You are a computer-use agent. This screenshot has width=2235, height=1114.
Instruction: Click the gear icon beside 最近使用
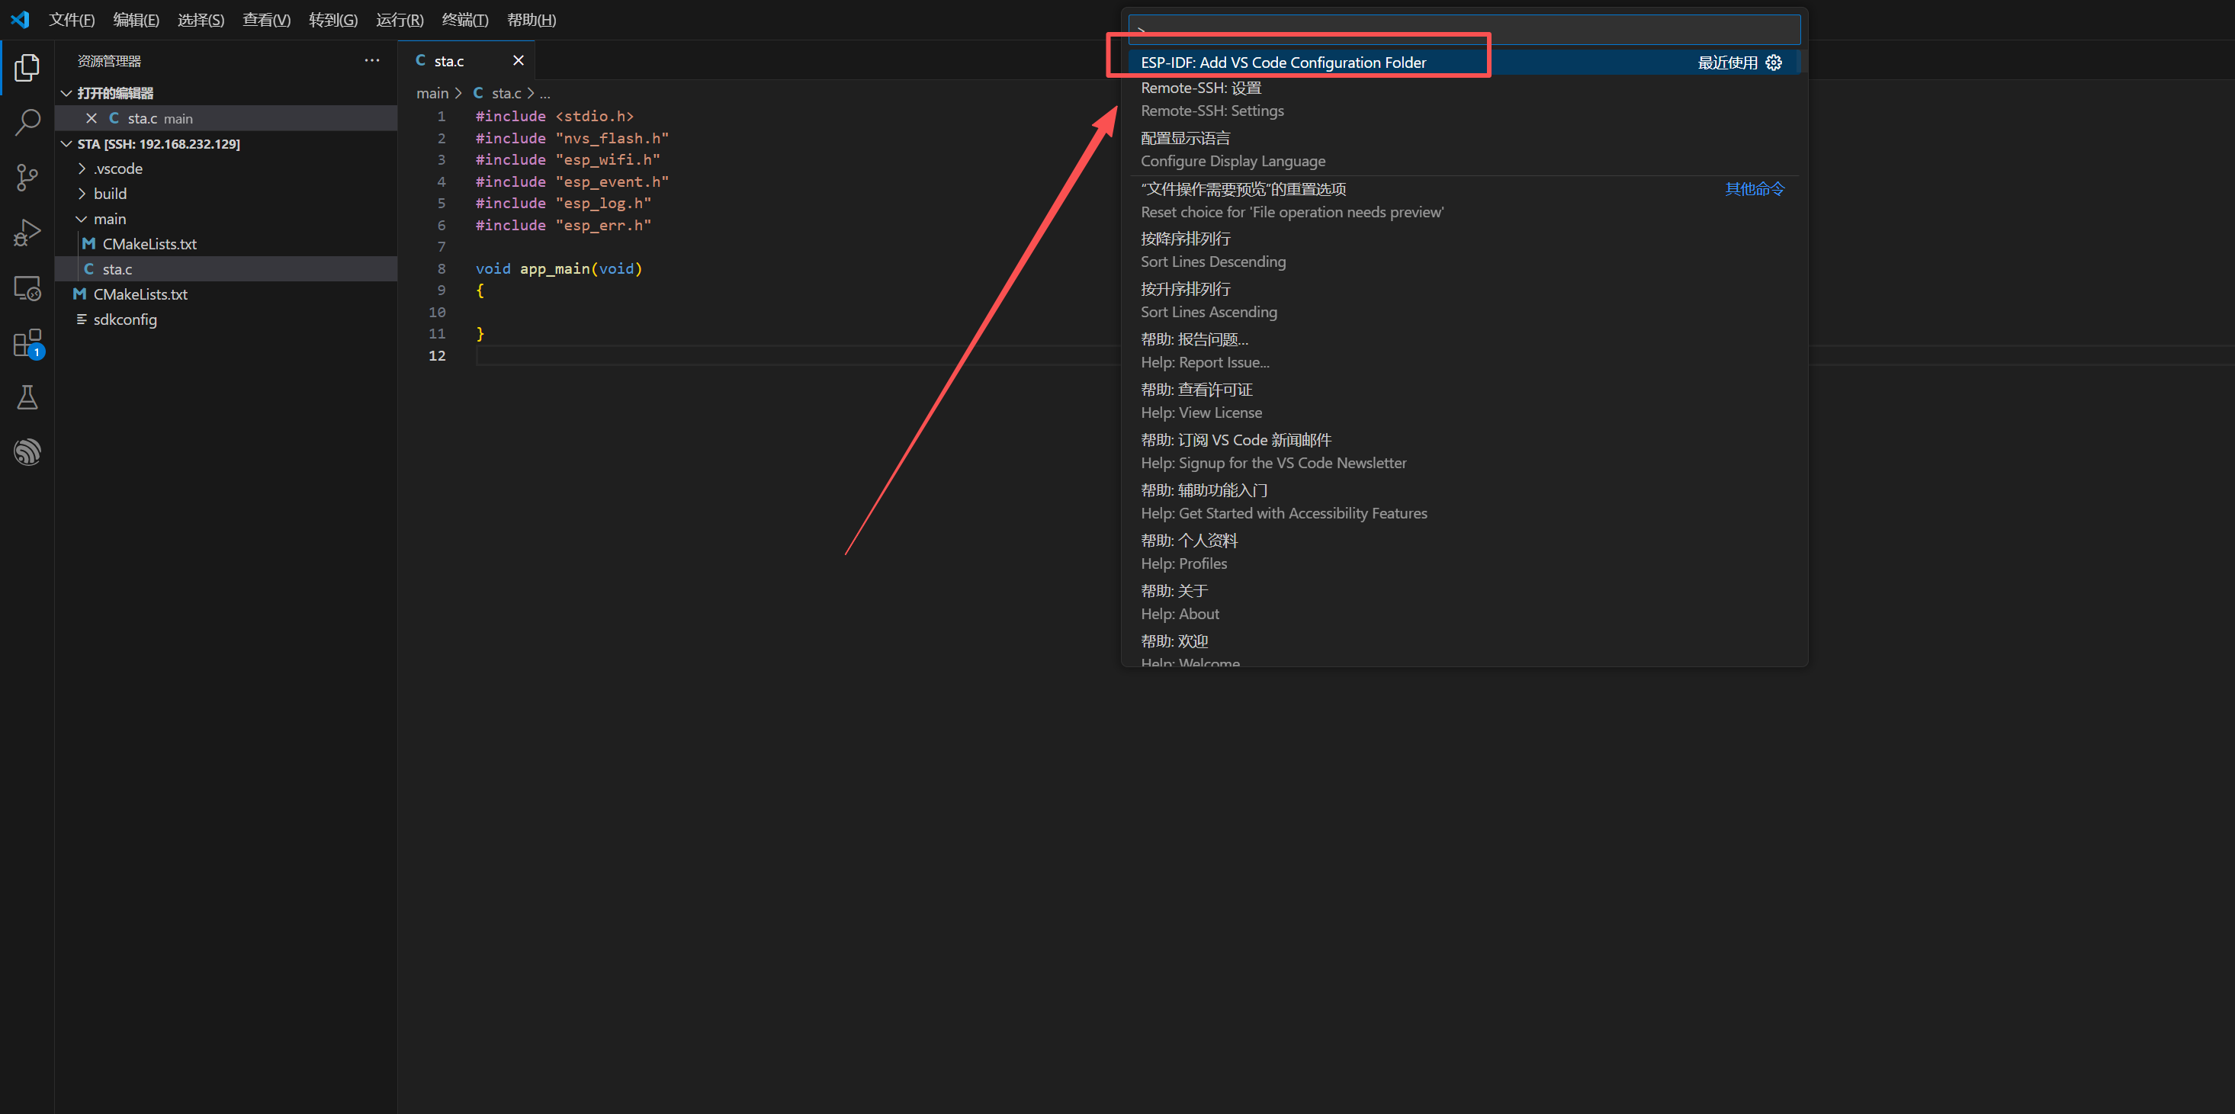[1774, 63]
